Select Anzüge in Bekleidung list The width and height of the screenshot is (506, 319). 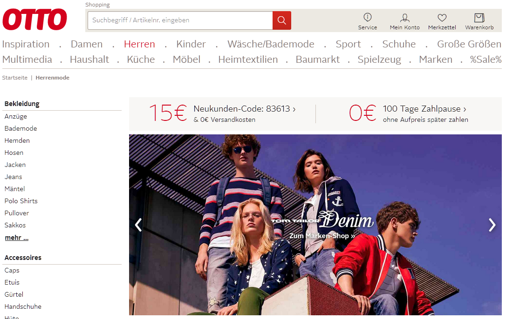coord(16,116)
